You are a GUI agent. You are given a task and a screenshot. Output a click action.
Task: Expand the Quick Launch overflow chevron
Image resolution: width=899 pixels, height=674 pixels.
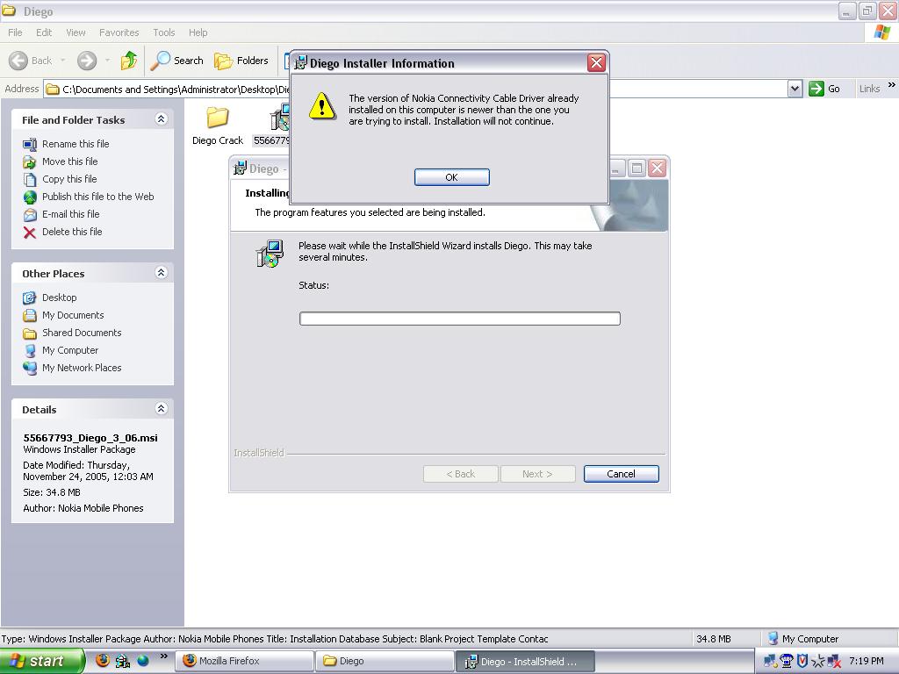click(x=164, y=656)
